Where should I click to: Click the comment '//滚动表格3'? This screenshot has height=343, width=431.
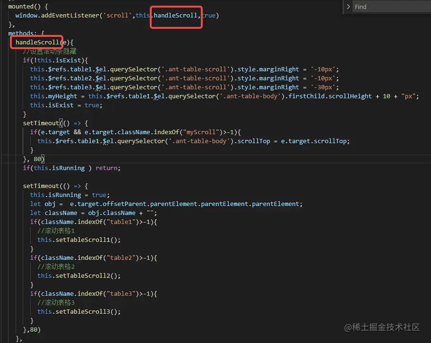pyautogui.click(x=56, y=302)
